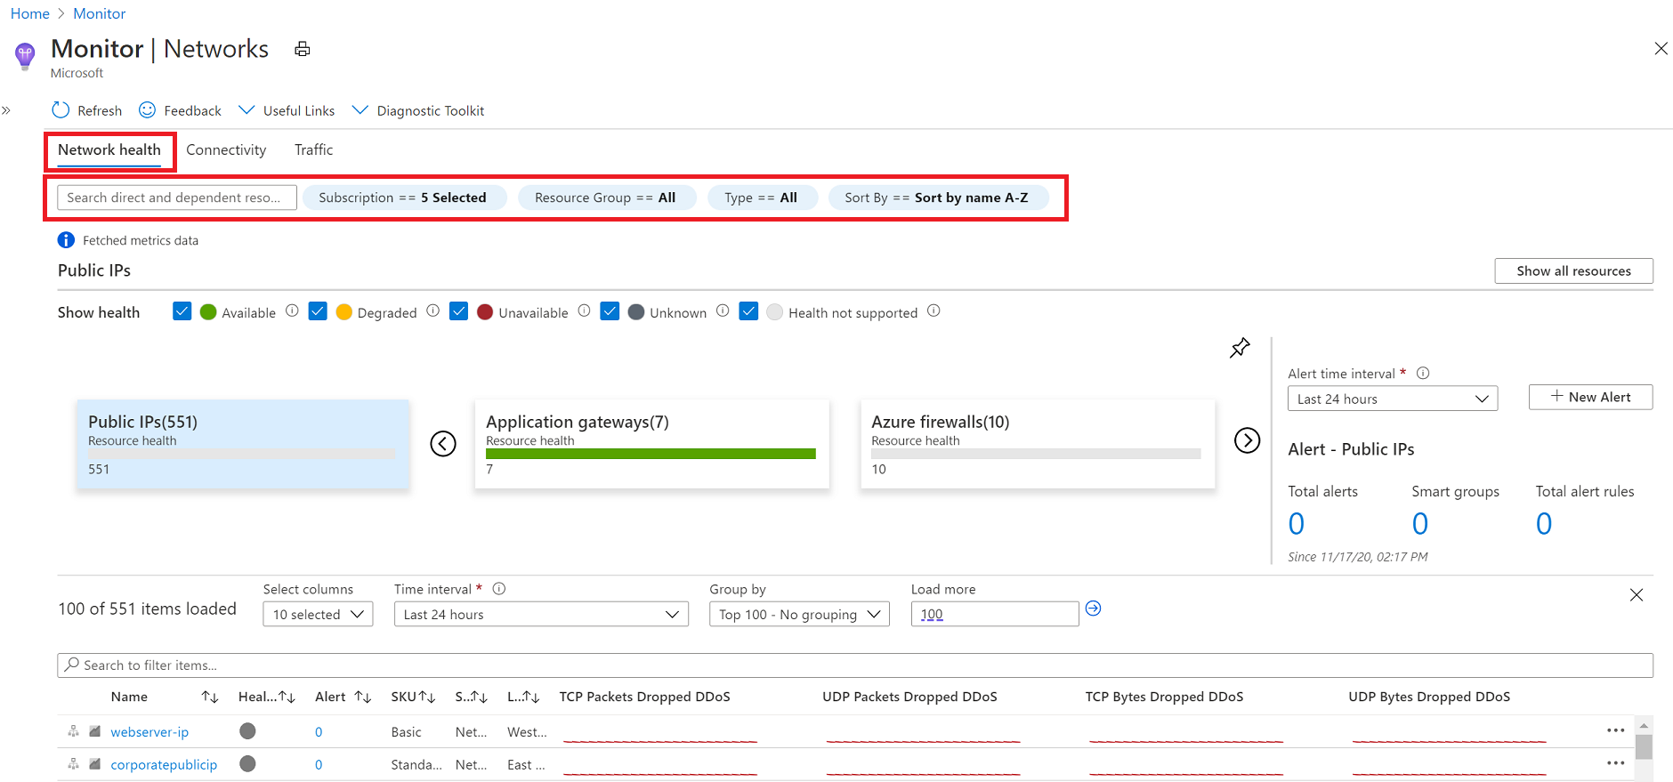
Task: Open Alert time interval Last 24 hours dropdown
Action: click(x=1393, y=399)
